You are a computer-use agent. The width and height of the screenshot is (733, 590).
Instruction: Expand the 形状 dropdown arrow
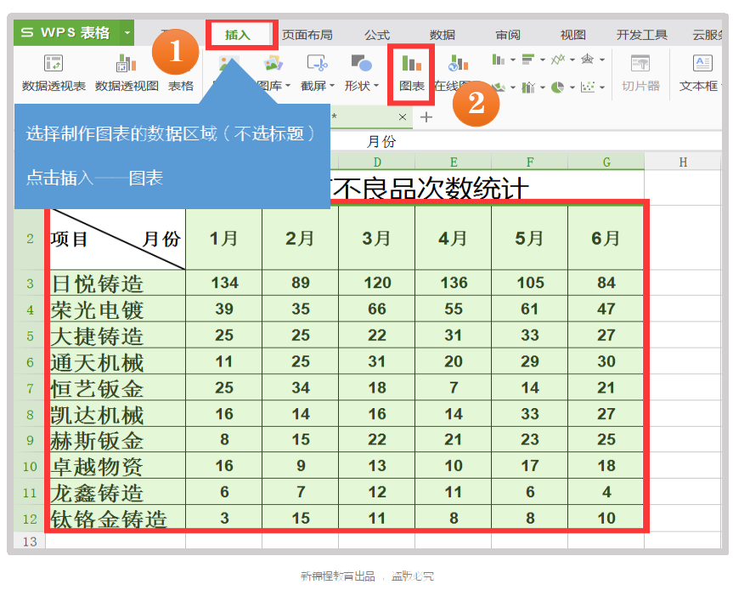coord(376,86)
